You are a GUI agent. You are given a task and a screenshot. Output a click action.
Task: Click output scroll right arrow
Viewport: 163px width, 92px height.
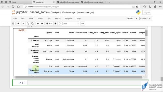[144, 77]
